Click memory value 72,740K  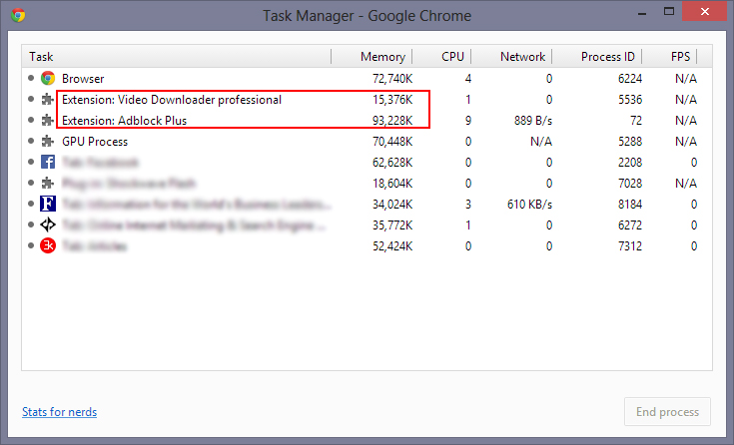(x=392, y=79)
